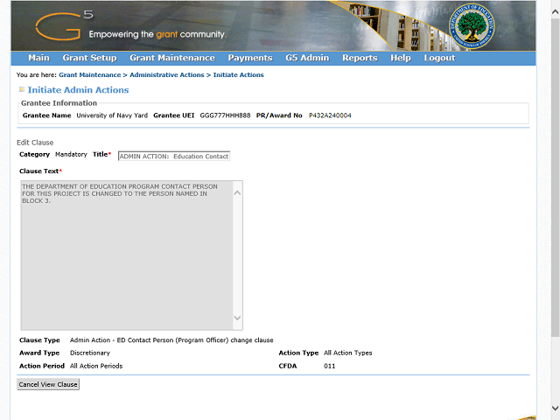Open the Grant Maintenance menu
Viewport: 560px width, 420px height.
coord(172,58)
